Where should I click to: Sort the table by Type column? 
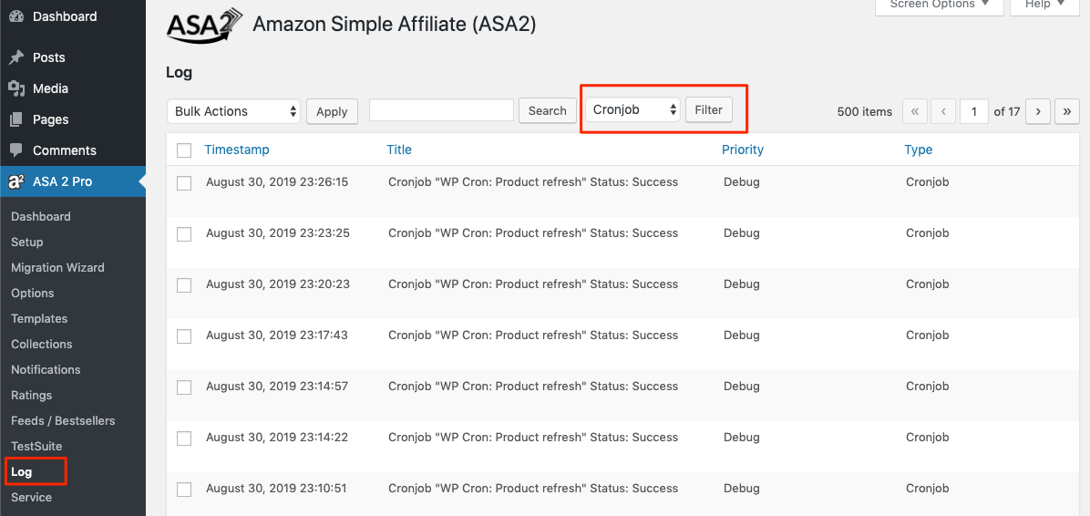(x=919, y=150)
